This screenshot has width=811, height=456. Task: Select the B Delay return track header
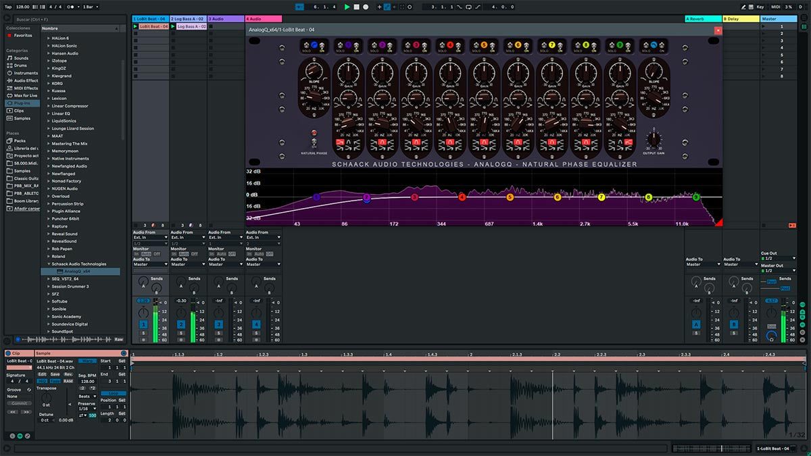741,19
